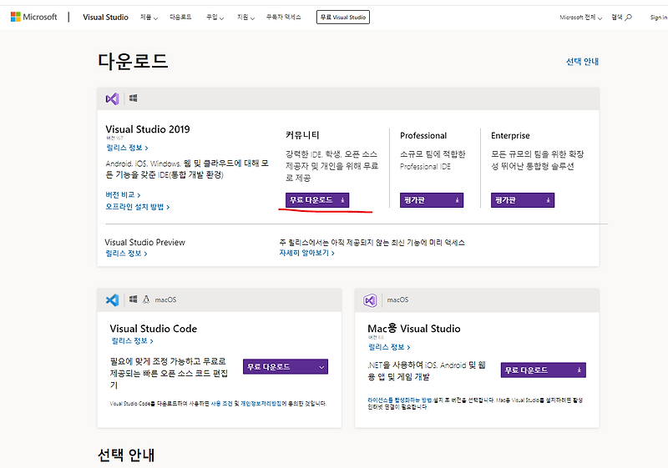Click 무료 다운로드 button for 커뮤니티
Viewport: 668px width, 468px height.
(317, 200)
